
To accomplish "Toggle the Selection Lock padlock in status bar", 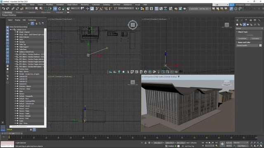I will pyautogui.click(x=146, y=143).
